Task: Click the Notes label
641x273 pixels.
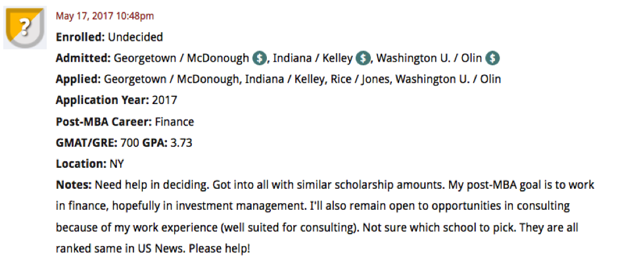Action: 74,185
